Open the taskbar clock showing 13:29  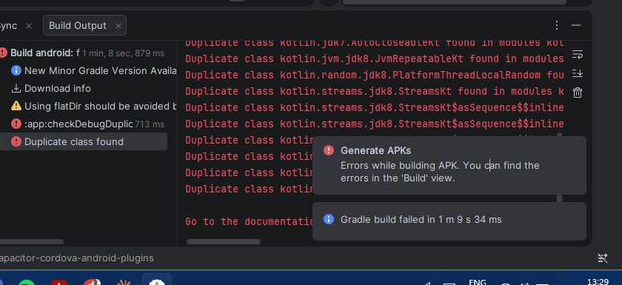[597, 282]
